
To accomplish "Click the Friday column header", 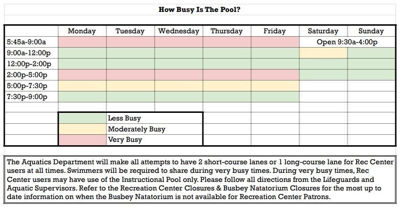I will pos(275,31).
